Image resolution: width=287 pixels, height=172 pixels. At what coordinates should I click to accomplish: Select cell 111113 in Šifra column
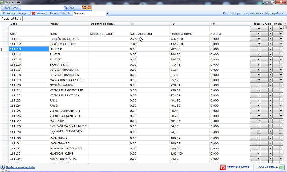(29, 49)
